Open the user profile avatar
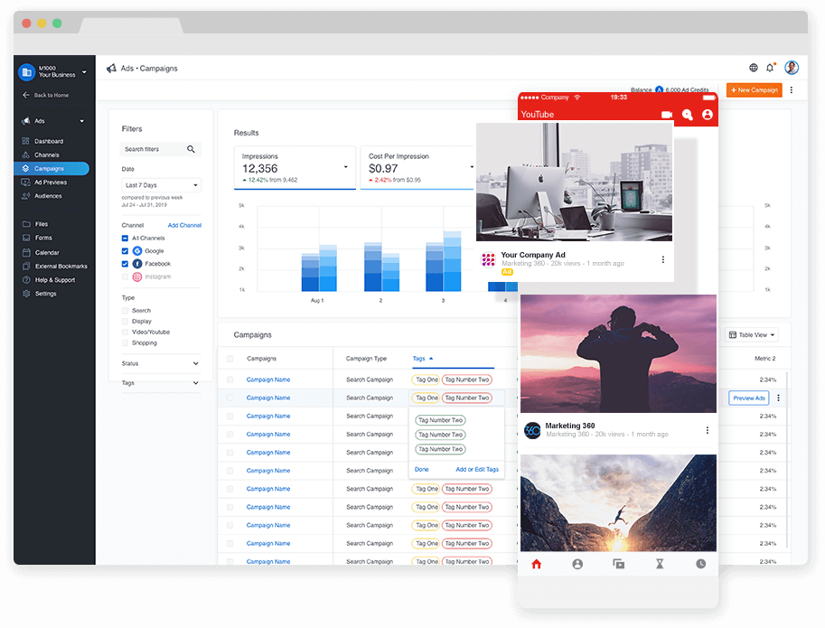825x628 pixels. 792,68
